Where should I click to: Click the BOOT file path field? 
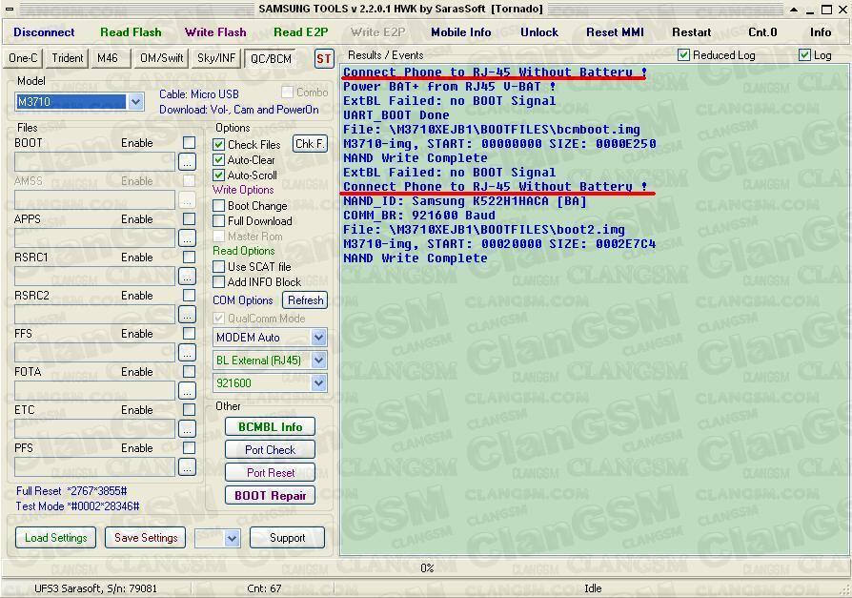pyautogui.click(x=94, y=162)
